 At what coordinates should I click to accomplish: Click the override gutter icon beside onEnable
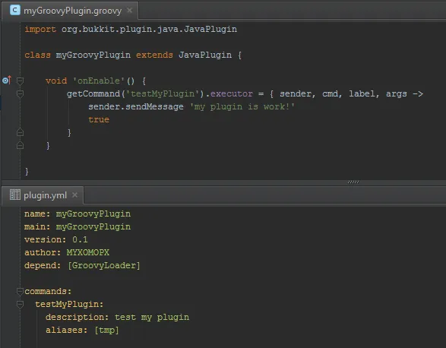[x=7, y=81]
